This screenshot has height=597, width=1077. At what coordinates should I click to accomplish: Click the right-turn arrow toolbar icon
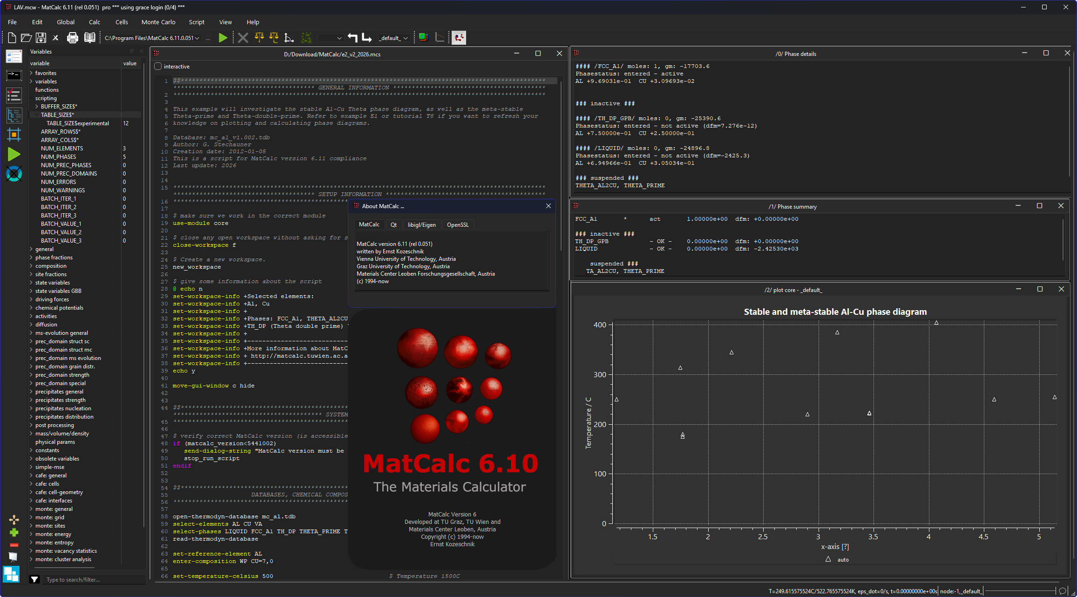367,38
